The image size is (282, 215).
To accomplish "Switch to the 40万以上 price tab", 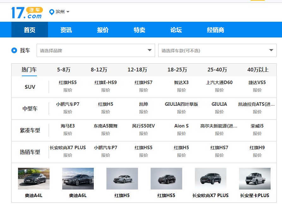I will click(x=258, y=70).
